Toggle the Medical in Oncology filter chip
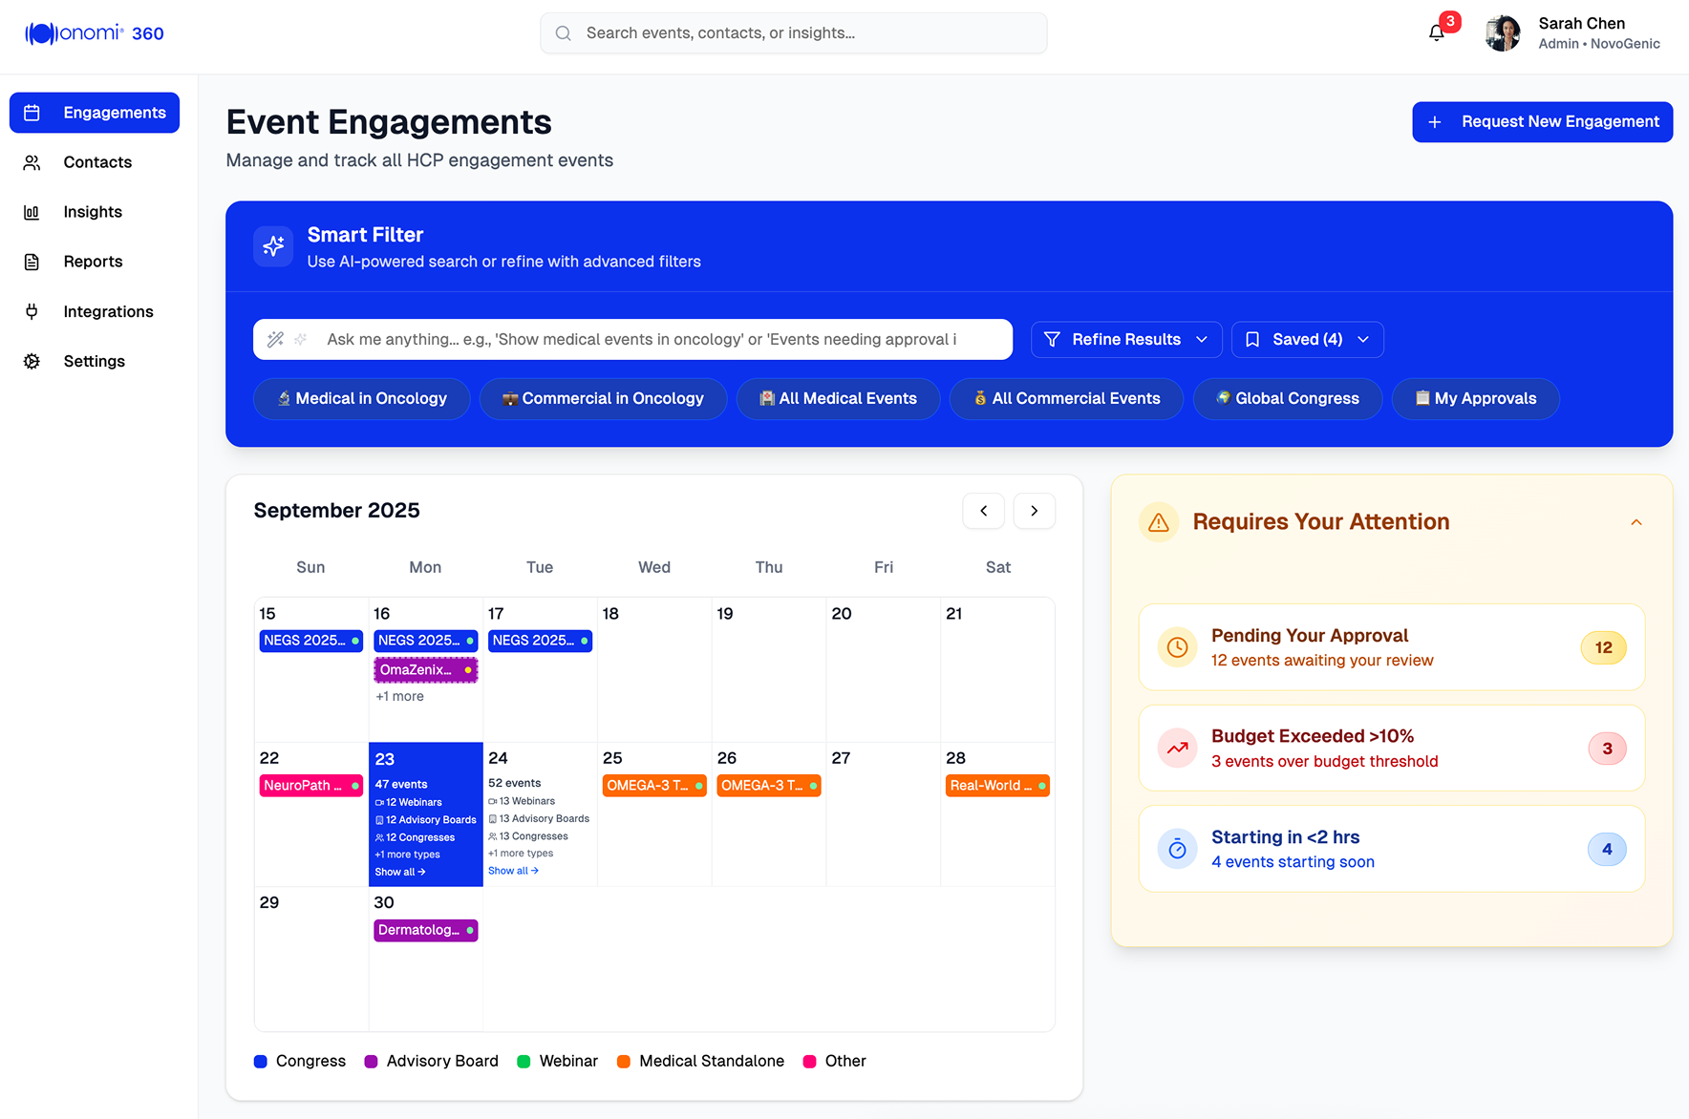Viewport: 1689px width, 1119px height. [361, 399]
